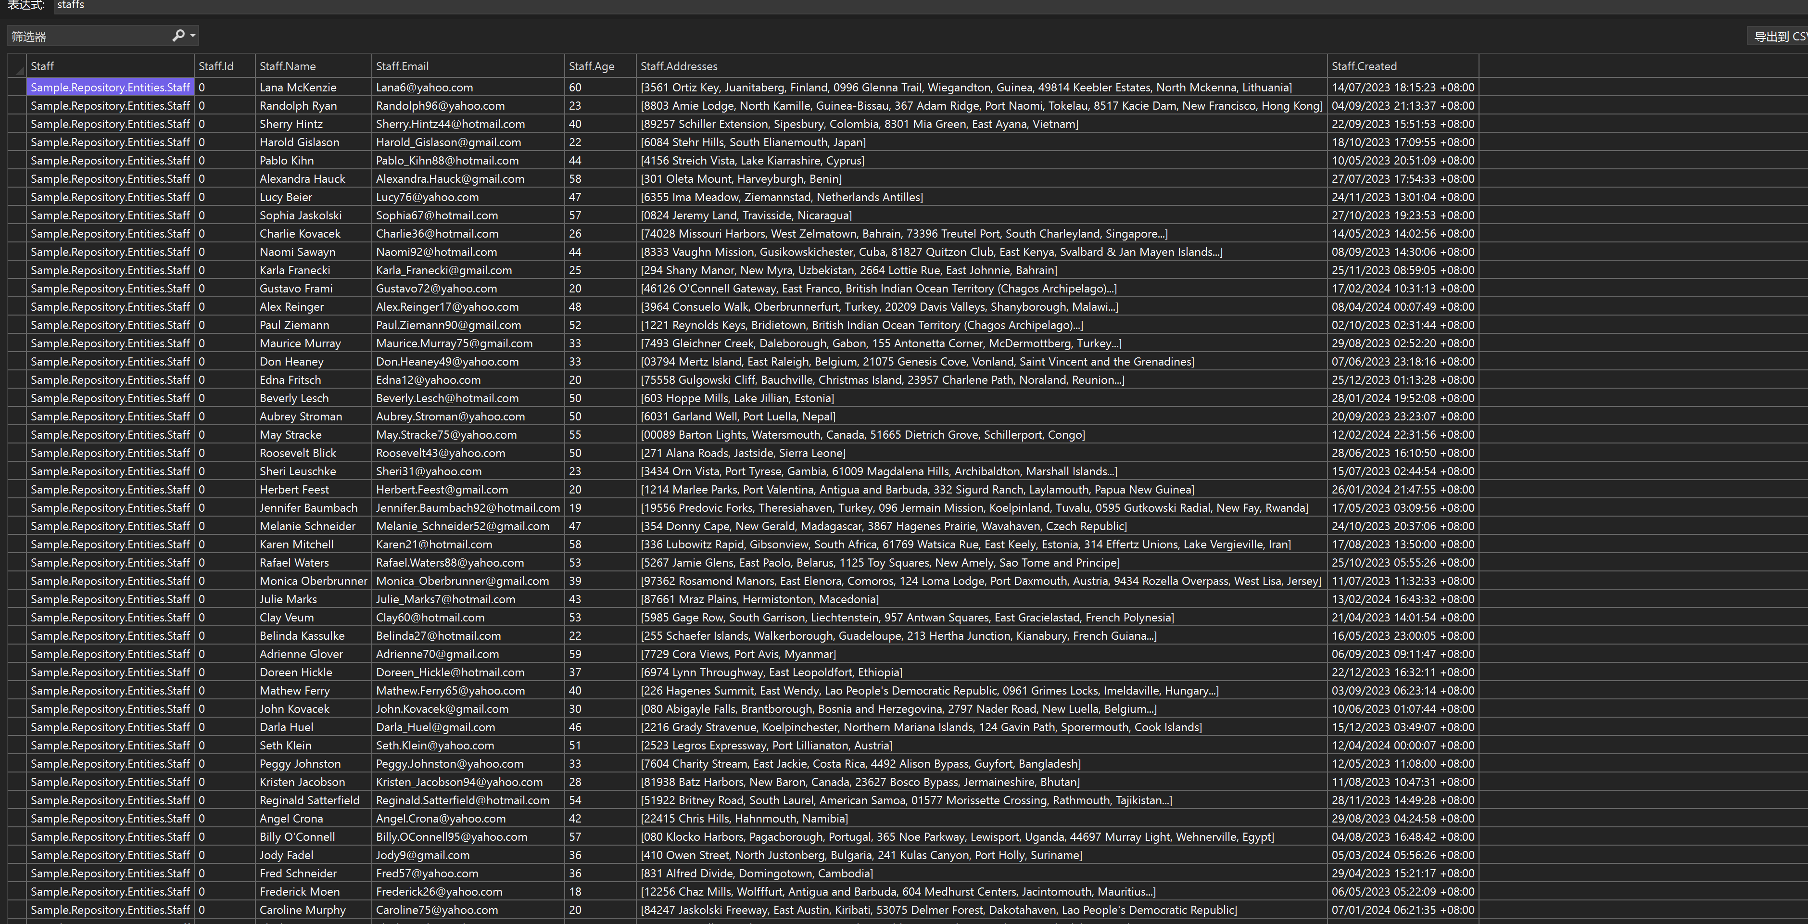Click the Staff.Email column header
Screen dimensions: 1808x924
point(468,66)
